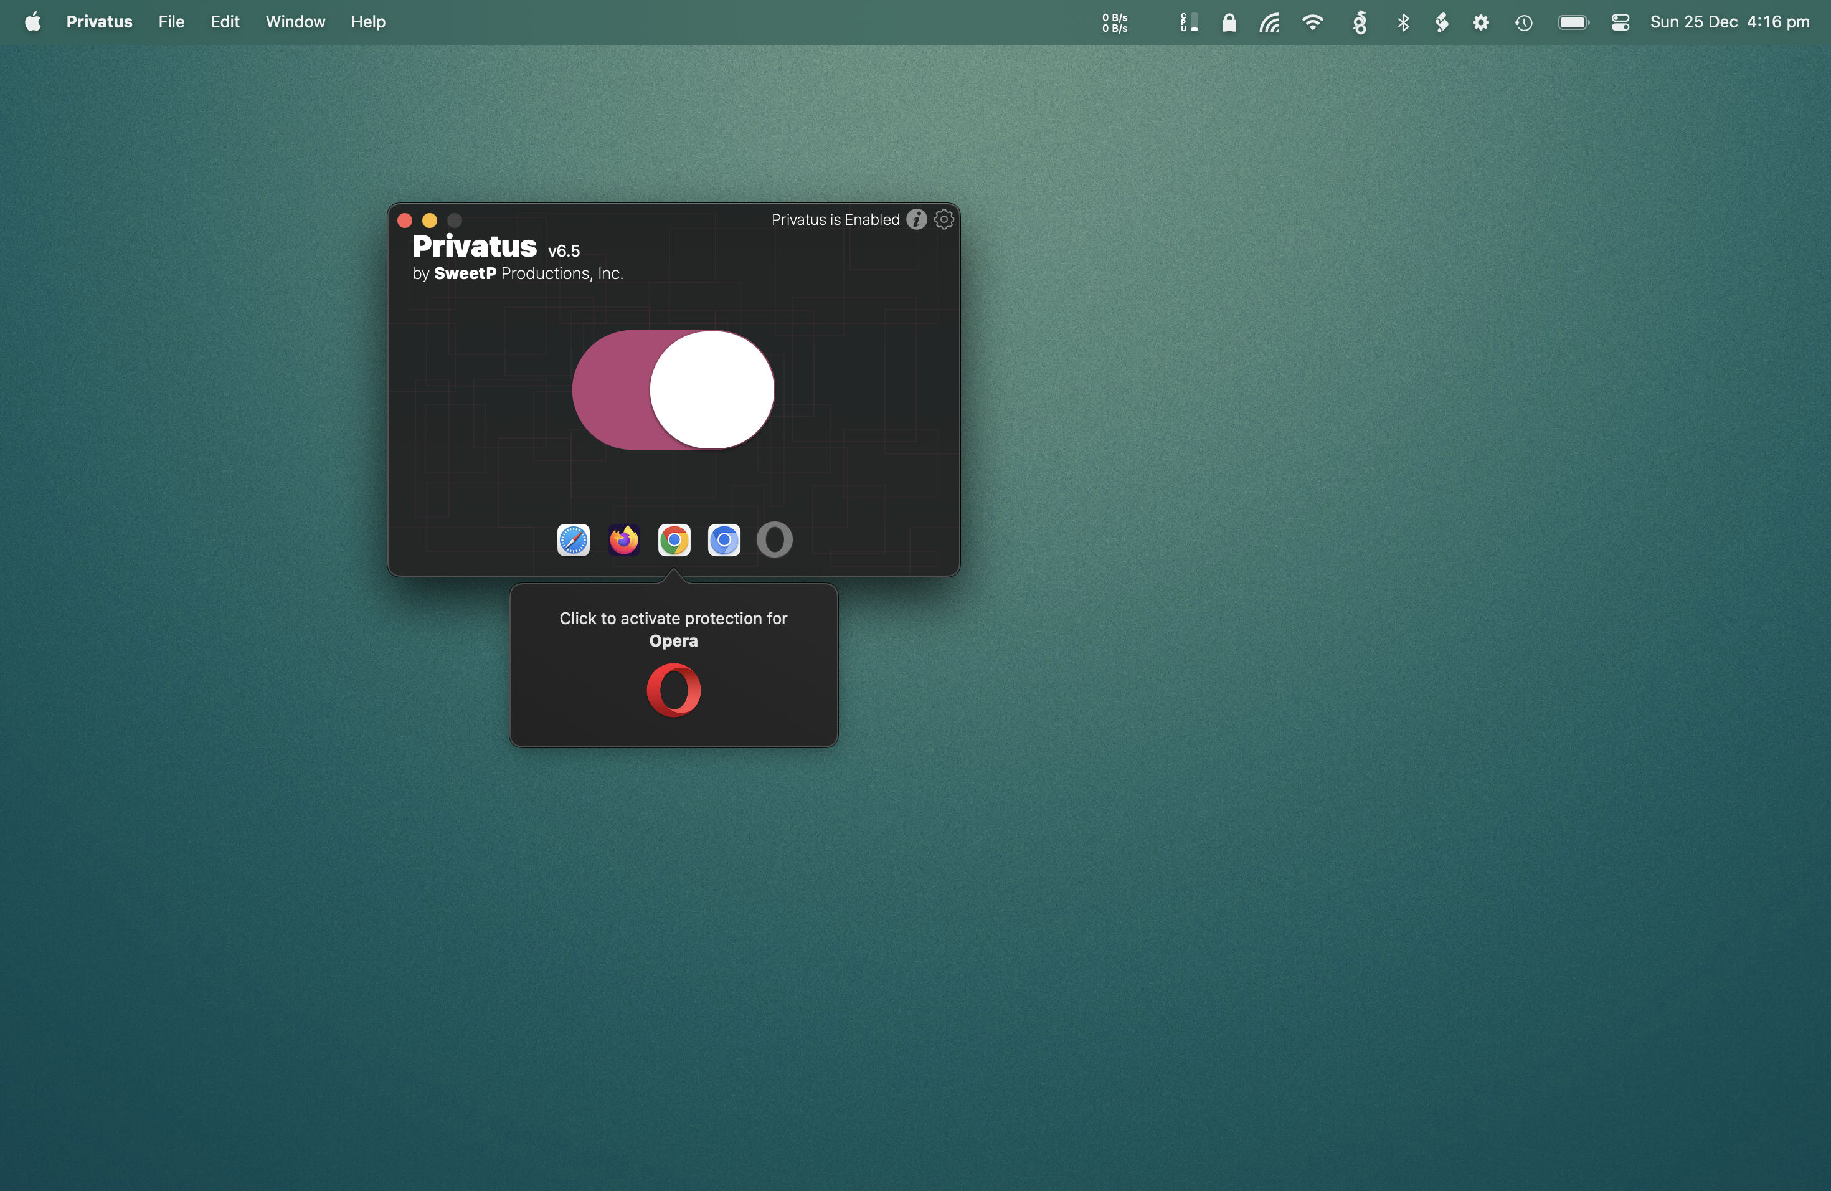Viewport: 1831px width, 1191px height.
Task: Click the battery status icon
Action: 1574,22
